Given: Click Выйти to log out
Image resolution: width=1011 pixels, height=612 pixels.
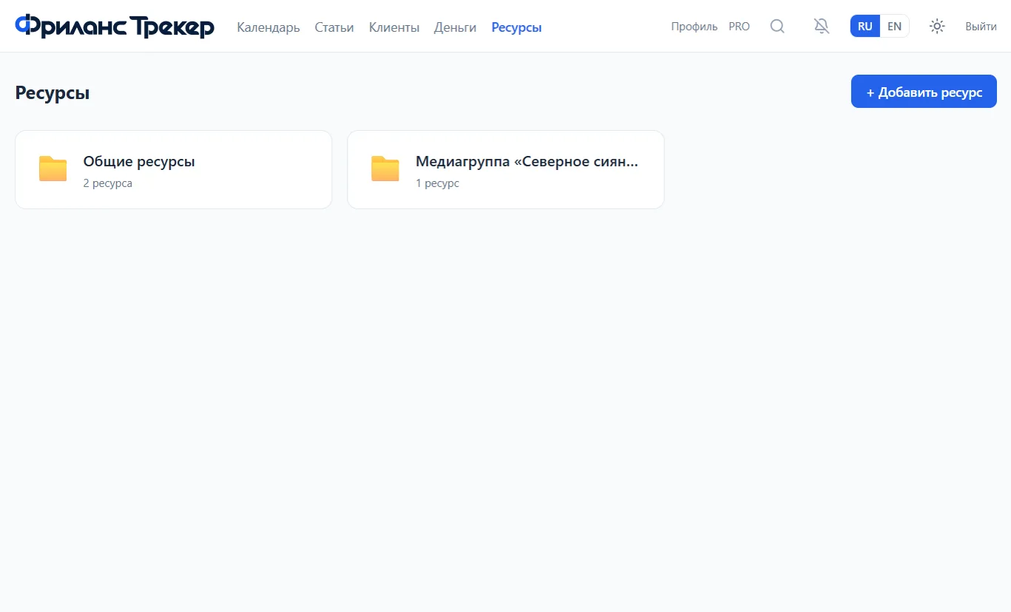Looking at the screenshot, I should (981, 27).
